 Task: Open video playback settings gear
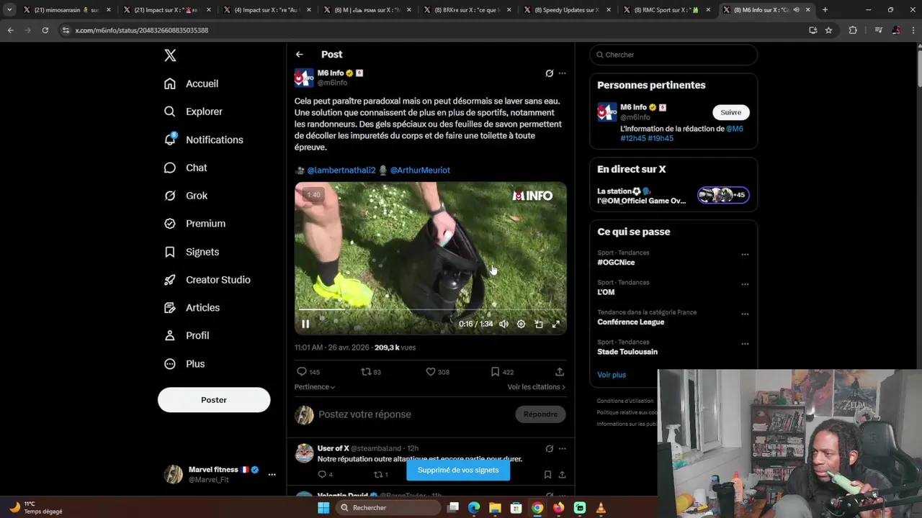(x=522, y=324)
